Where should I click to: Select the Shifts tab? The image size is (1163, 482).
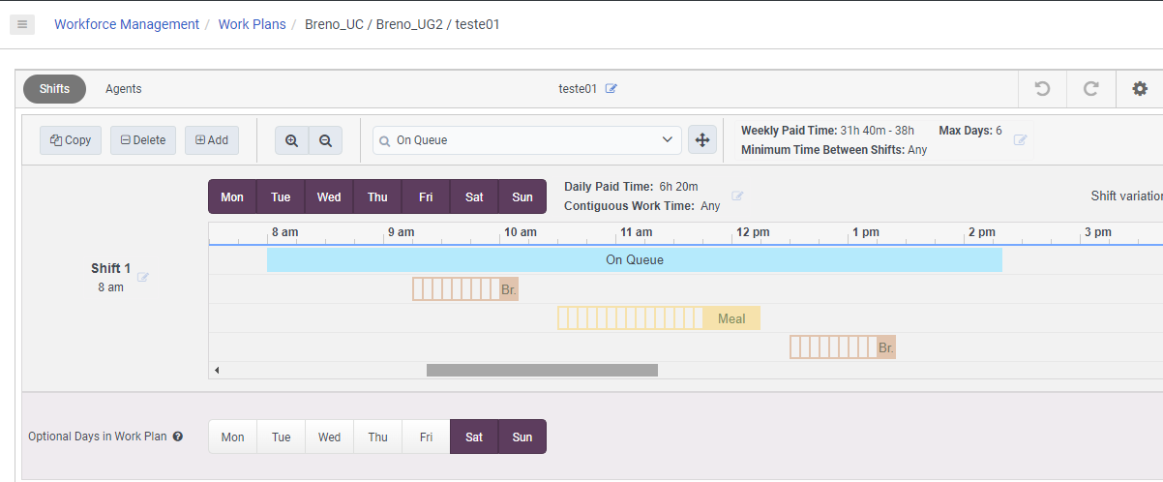(x=55, y=89)
